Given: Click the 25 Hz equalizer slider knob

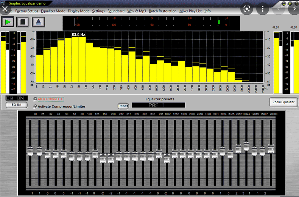Looking at the screenshot, I should click(x=39, y=151).
